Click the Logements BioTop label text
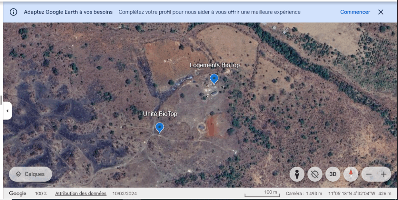 pos(215,65)
